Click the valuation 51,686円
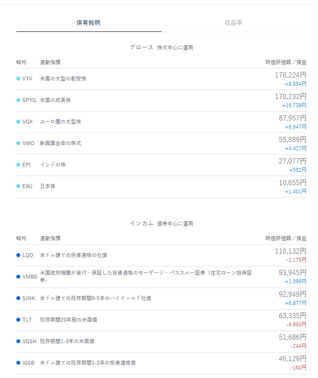 coord(293,337)
